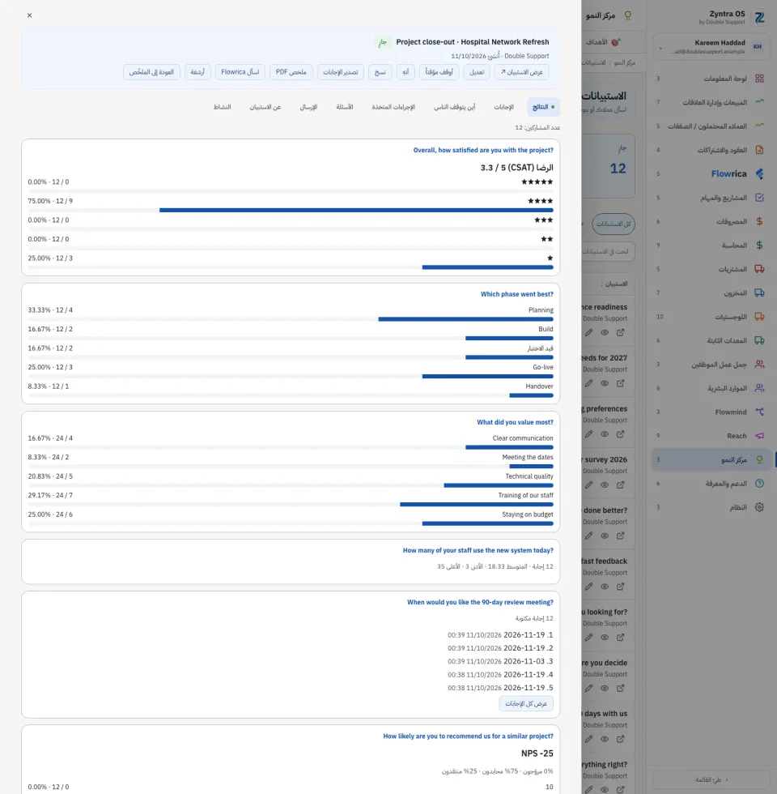Go to the النشاط tab
777x794 pixels.
point(222,107)
